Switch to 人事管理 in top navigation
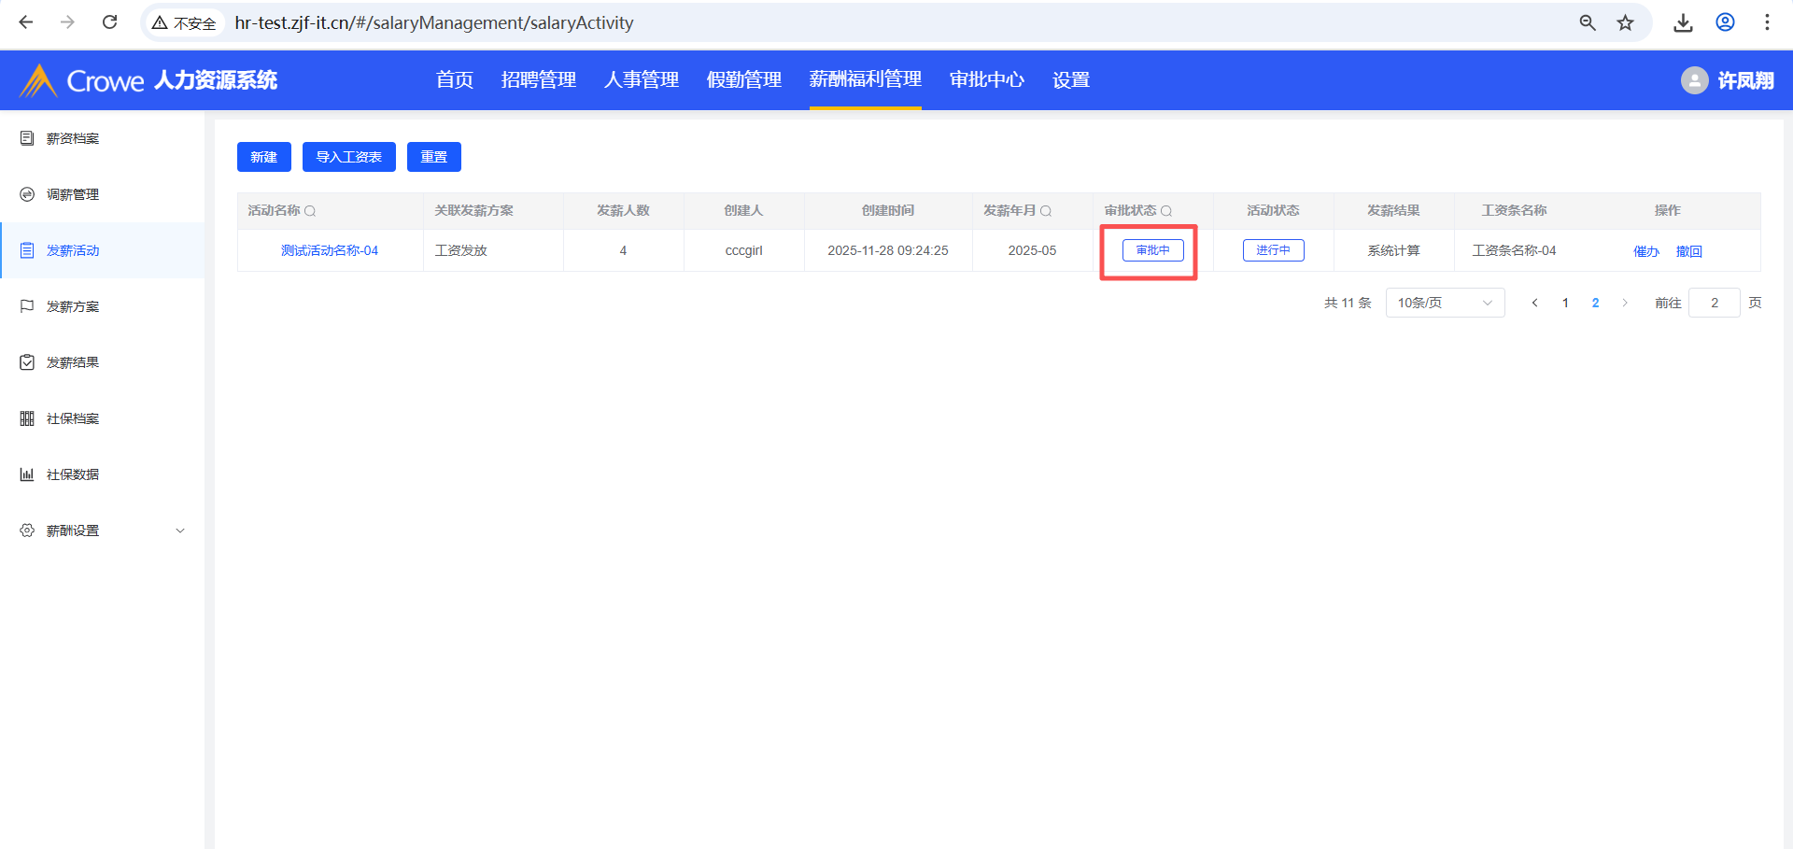 point(641,80)
